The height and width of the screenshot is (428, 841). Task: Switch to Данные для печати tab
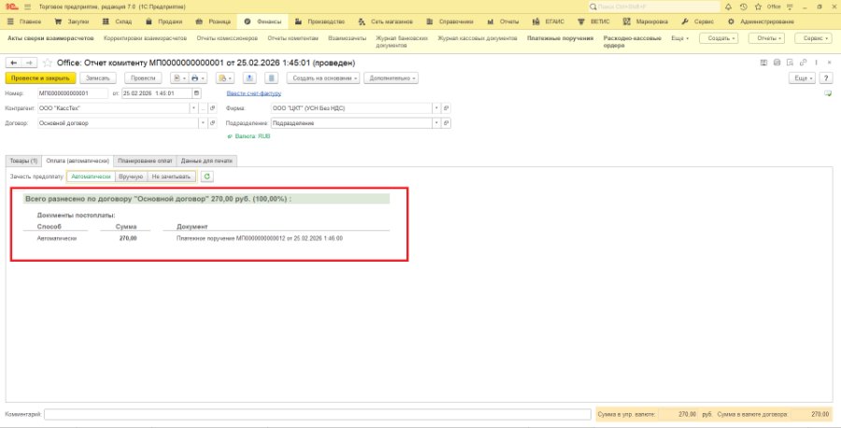coord(207,161)
